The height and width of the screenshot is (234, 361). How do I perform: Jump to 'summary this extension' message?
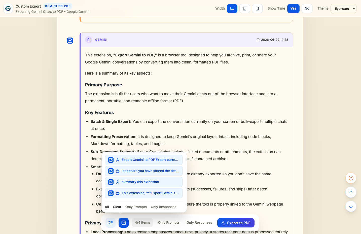pos(140,182)
